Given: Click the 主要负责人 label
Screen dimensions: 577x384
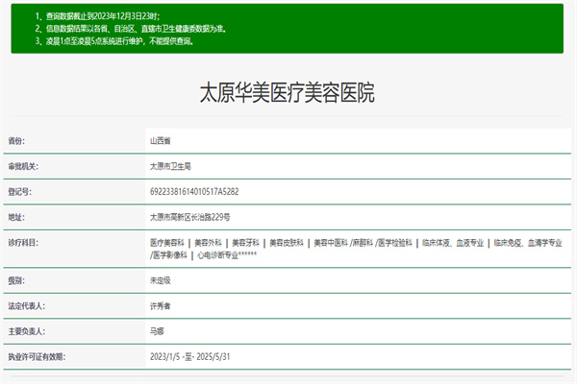Looking at the screenshot, I should [27, 331].
